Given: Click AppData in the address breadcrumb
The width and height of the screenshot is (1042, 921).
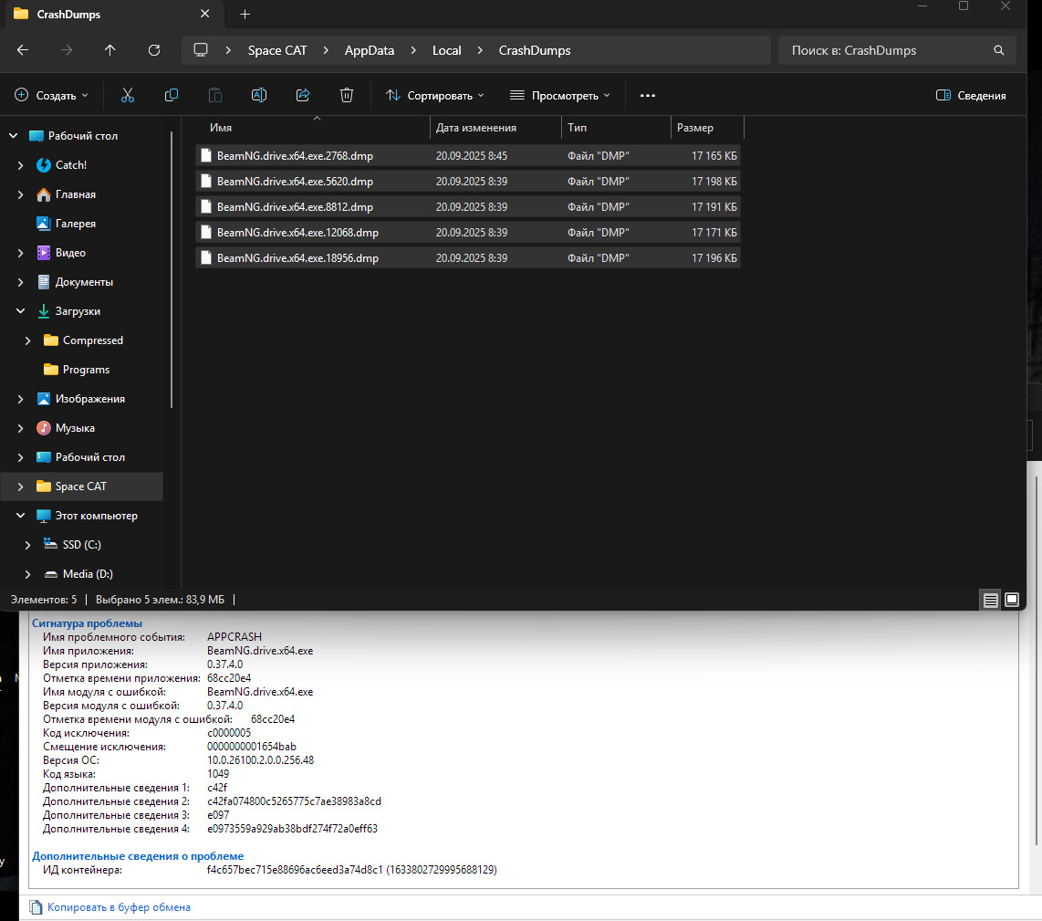Looking at the screenshot, I should coord(370,50).
